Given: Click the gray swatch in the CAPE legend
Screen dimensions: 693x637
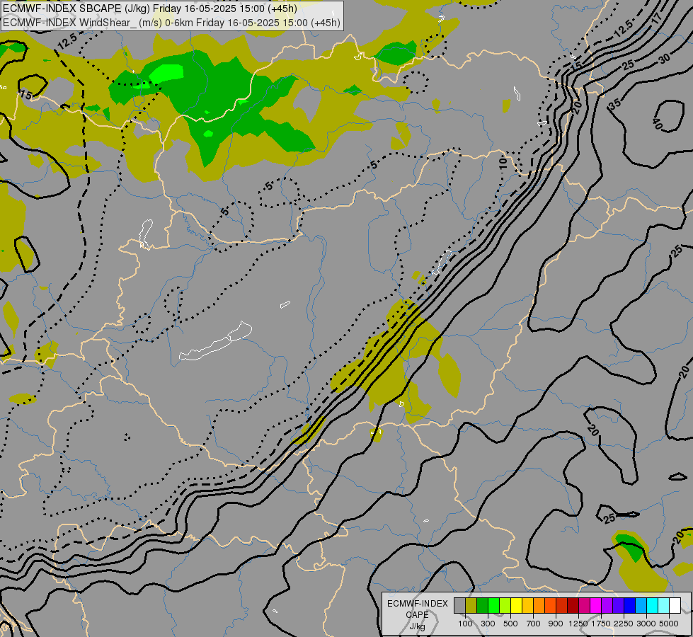Looking at the screenshot, I should pos(459,605).
